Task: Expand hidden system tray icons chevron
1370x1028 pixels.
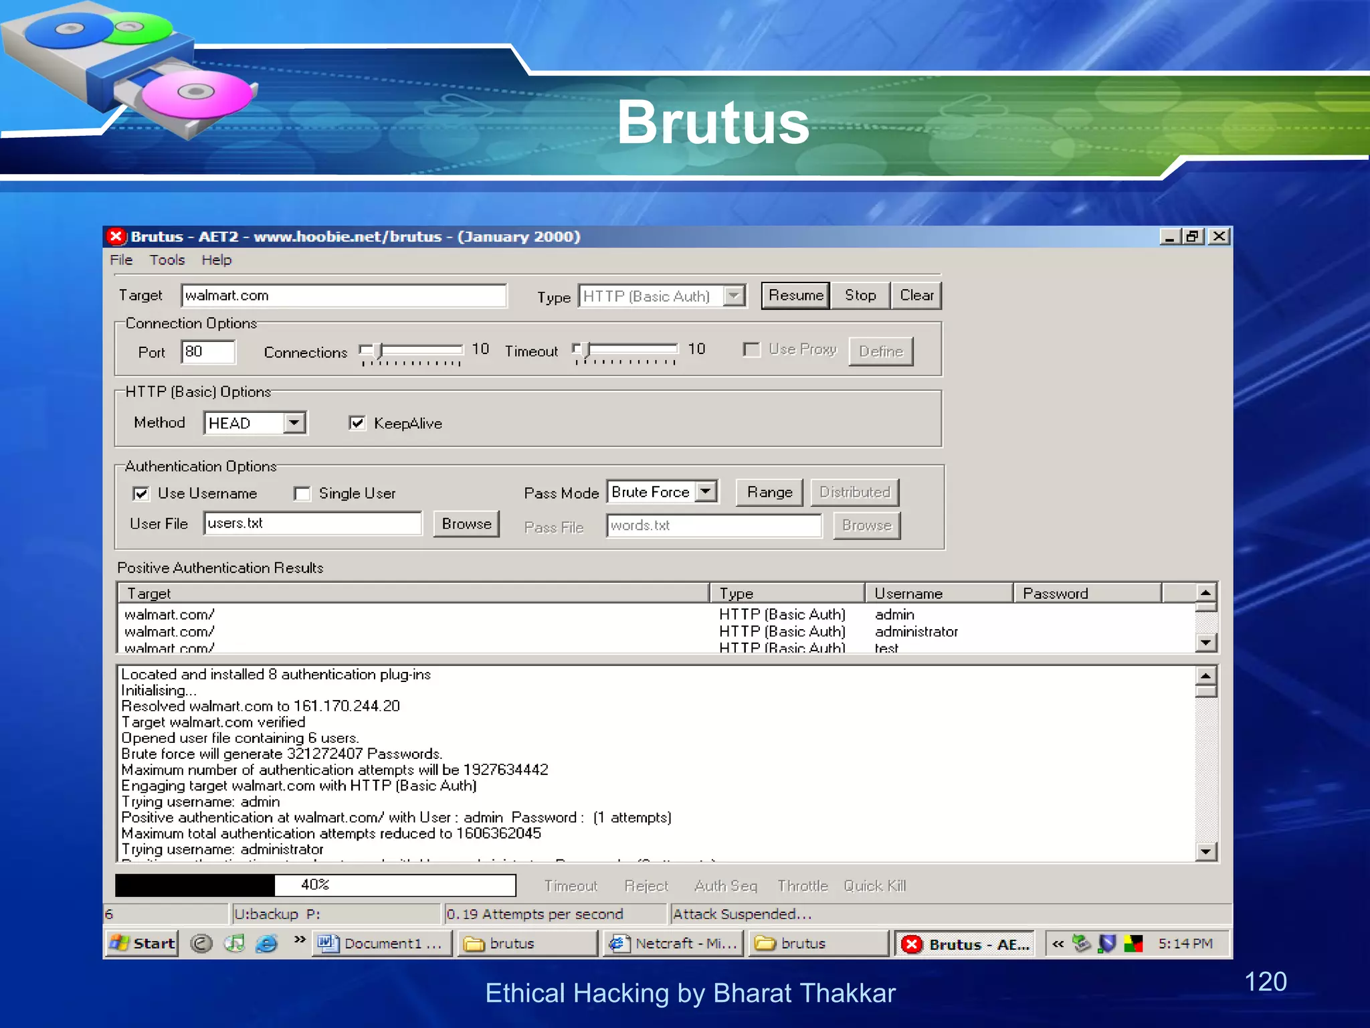Action: (x=1058, y=943)
